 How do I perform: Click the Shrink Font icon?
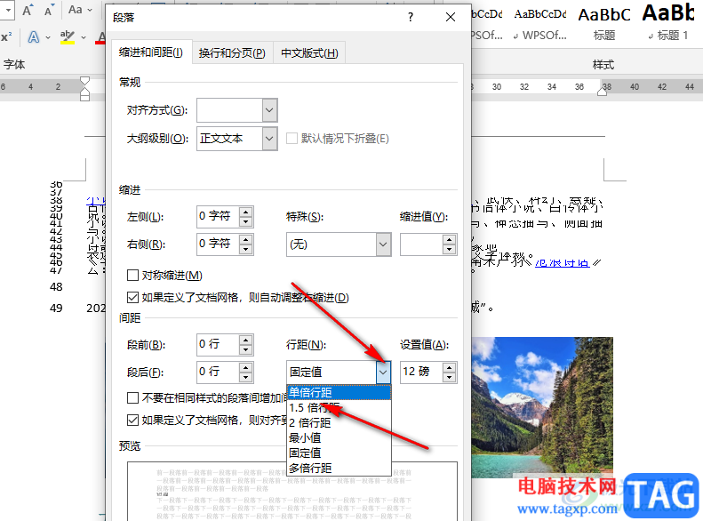pyautogui.click(x=49, y=10)
